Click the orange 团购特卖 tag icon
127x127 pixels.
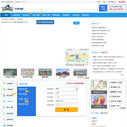click(x=4, y=120)
